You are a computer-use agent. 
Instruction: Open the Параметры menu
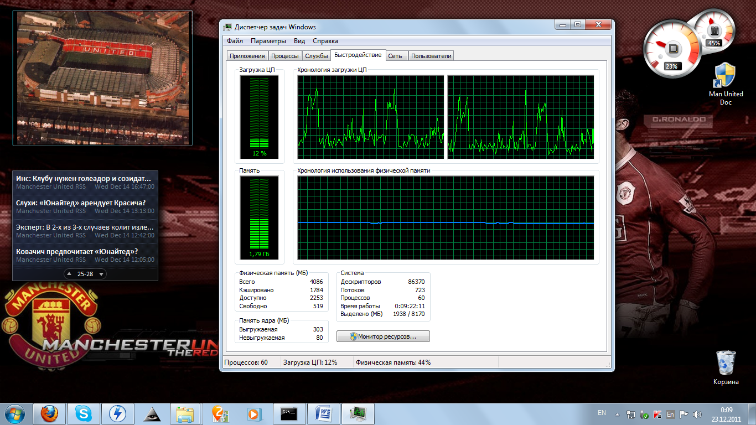coord(268,41)
